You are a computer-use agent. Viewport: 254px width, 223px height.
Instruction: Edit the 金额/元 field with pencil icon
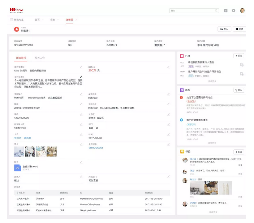click(x=168, y=67)
